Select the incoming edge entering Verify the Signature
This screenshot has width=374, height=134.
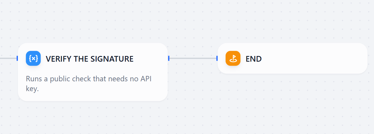pos(8,58)
